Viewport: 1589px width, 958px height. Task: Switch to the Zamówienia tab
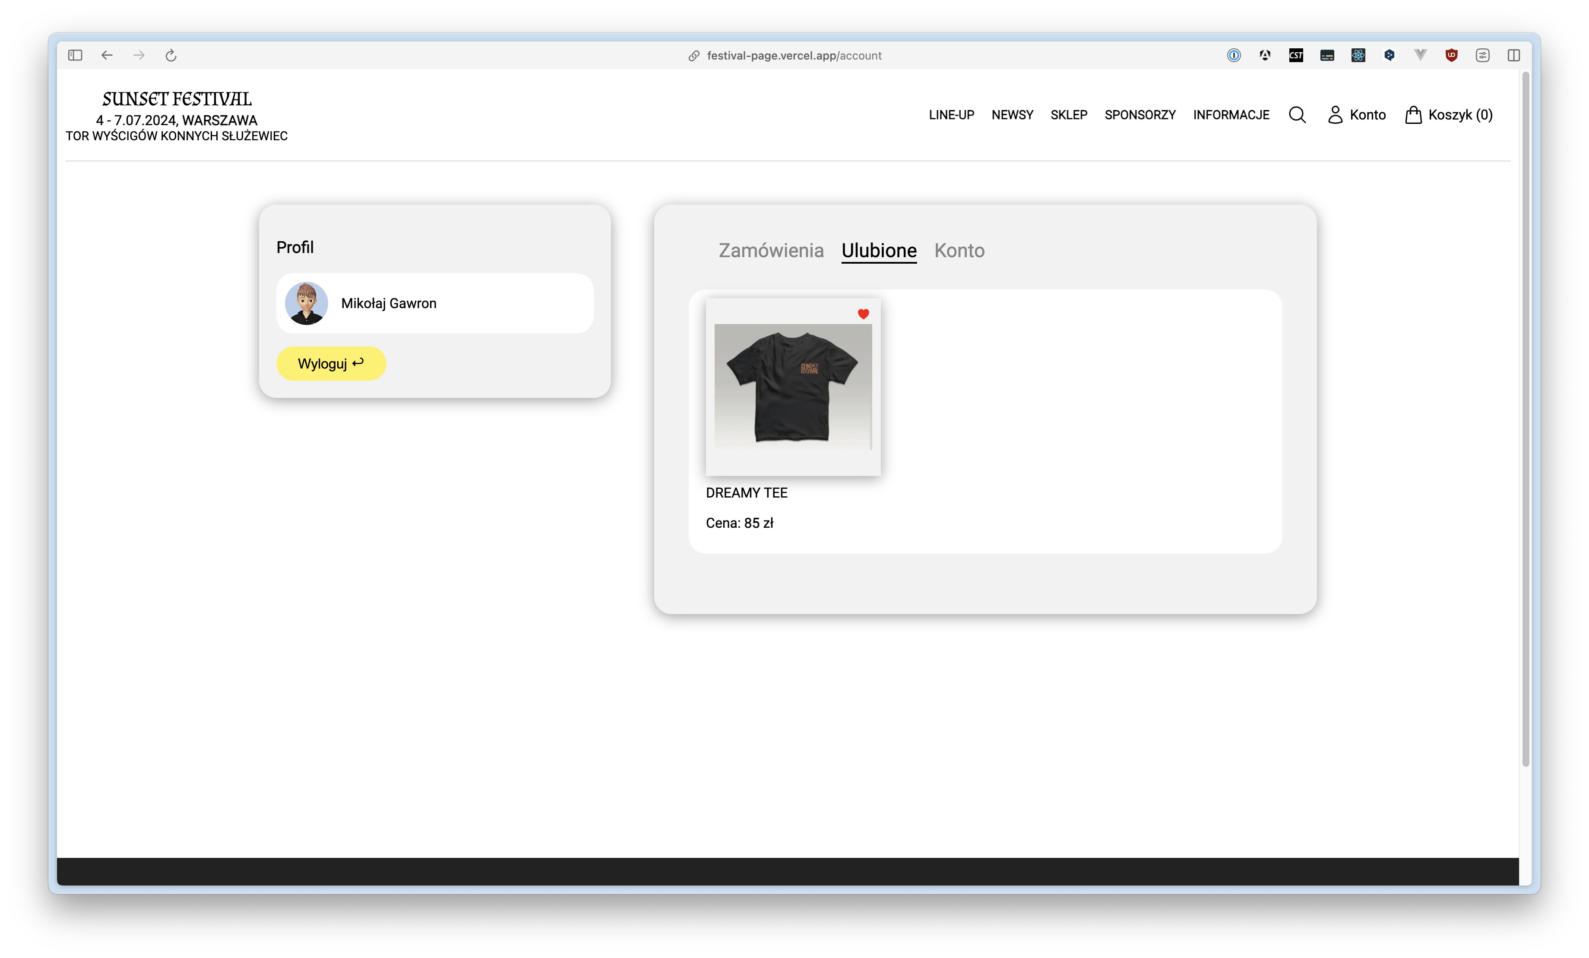click(771, 250)
